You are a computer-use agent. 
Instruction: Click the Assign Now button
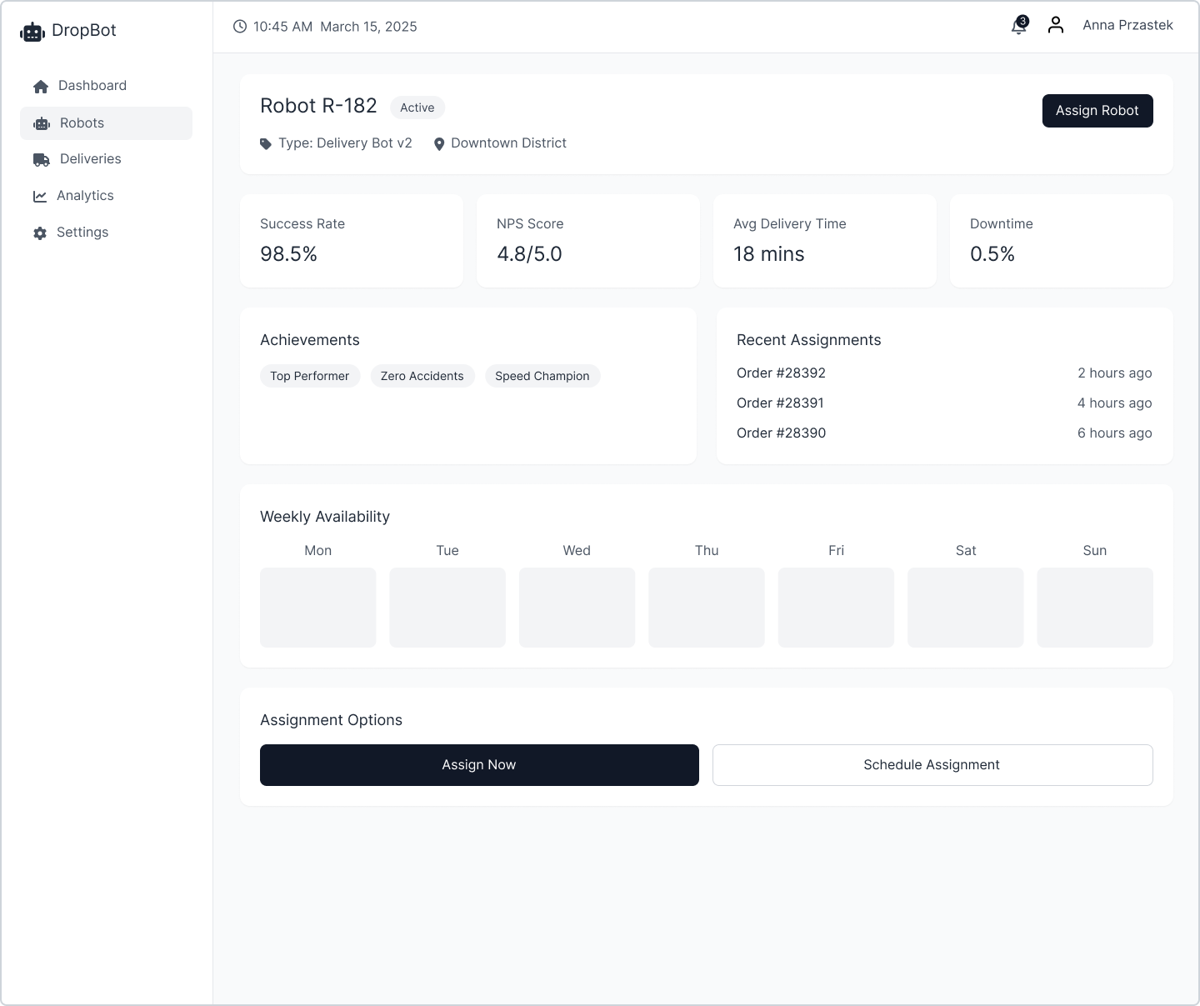click(x=479, y=765)
